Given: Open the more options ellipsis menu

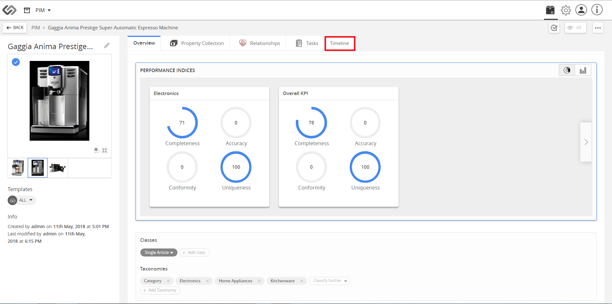Looking at the screenshot, I should [x=598, y=28].
